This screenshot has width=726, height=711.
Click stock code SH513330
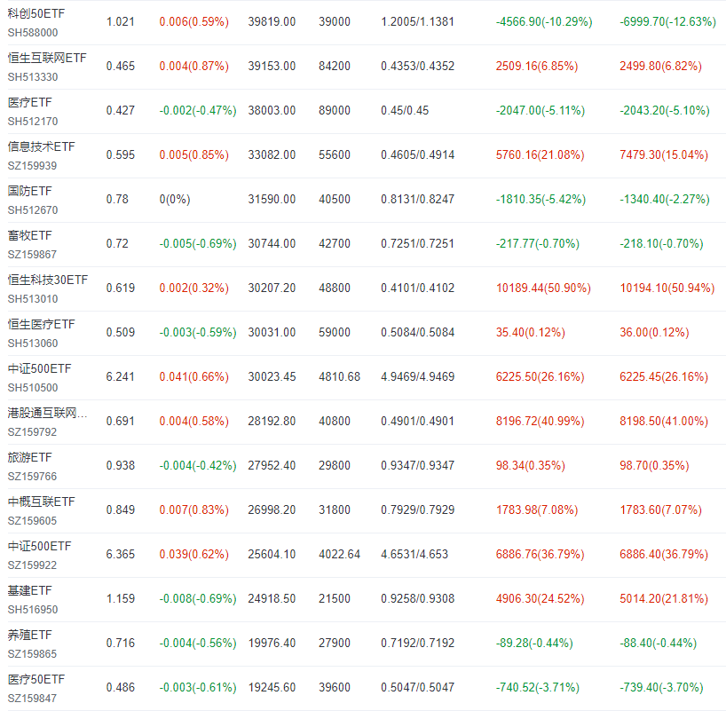pyautogui.click(x=33, y=77)
